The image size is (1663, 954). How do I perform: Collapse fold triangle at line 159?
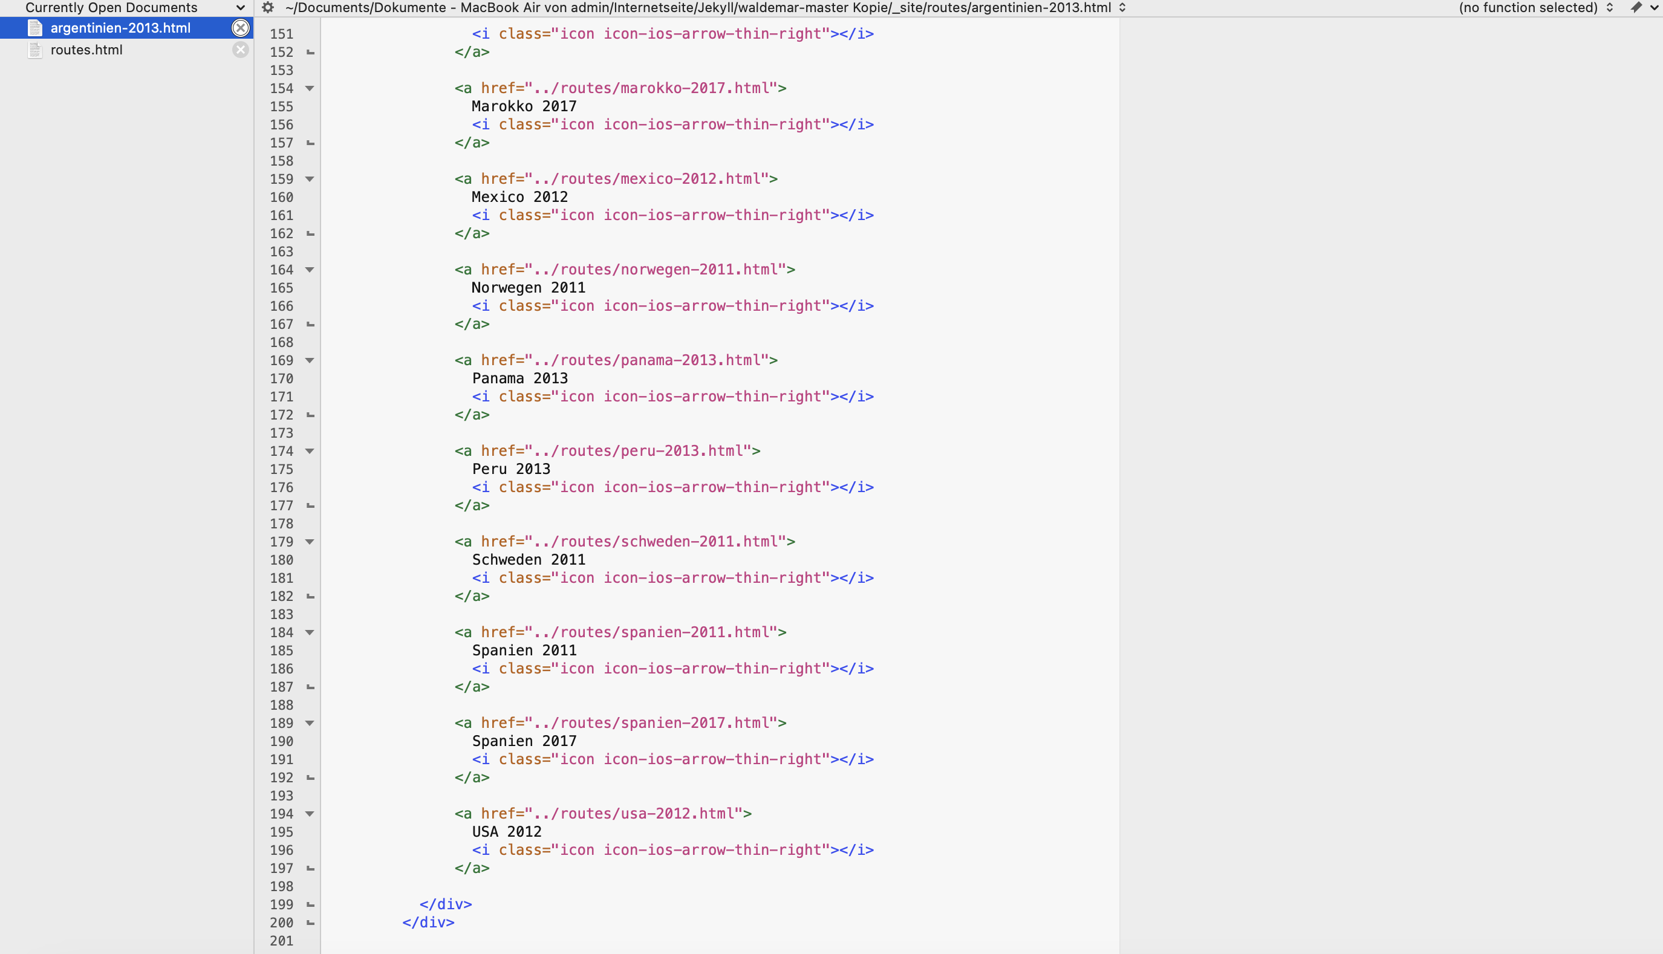pos(310,179)
